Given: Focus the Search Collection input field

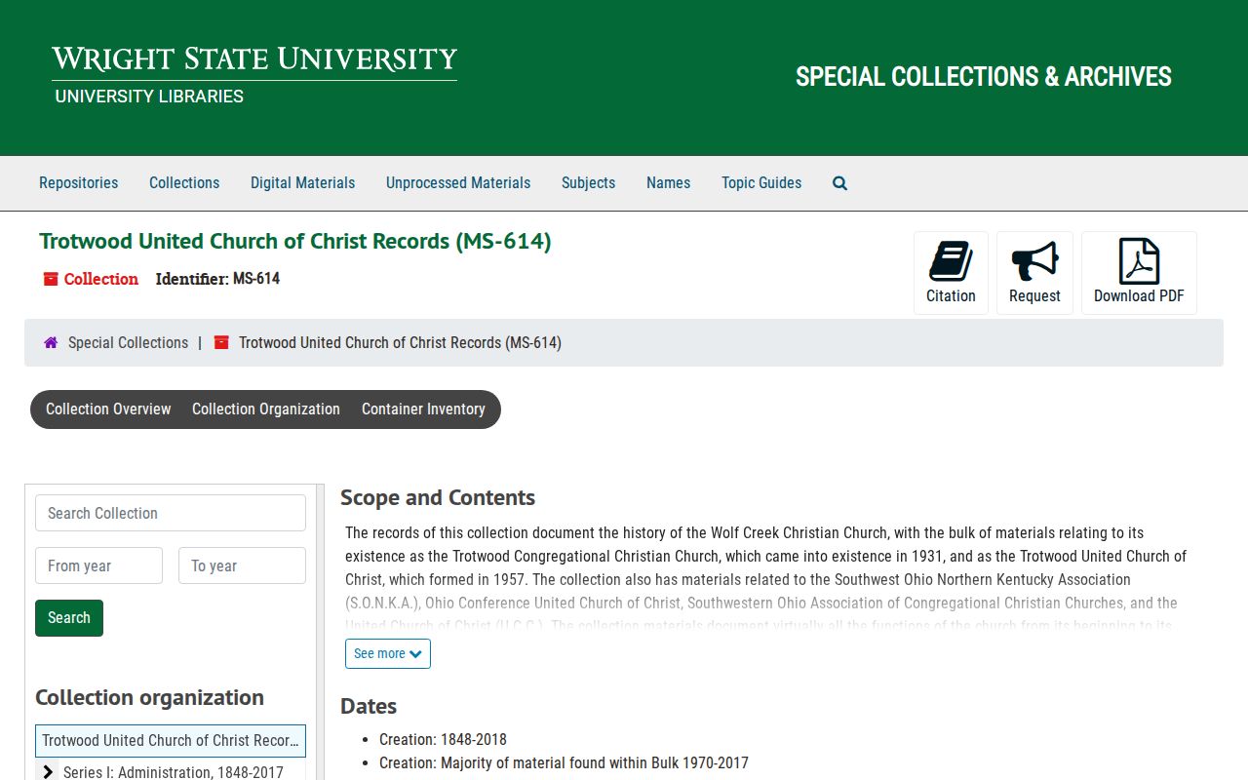Looking at the screenshot, I should (x=171, y=513).
